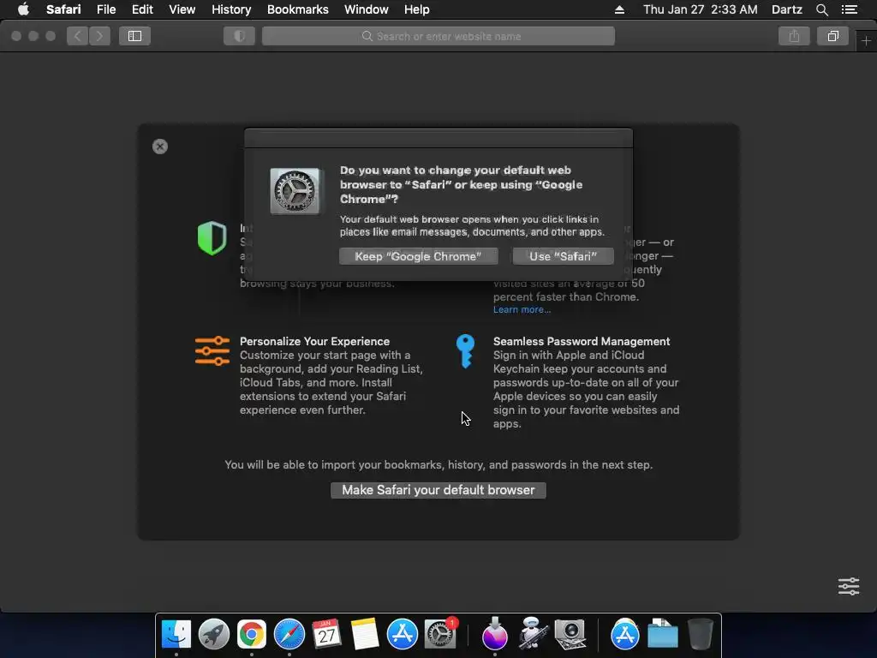The width and height of the screenshot is (877, 658).
Task: Open System Preferences with the badge
Action: click(x=440, y=634)
